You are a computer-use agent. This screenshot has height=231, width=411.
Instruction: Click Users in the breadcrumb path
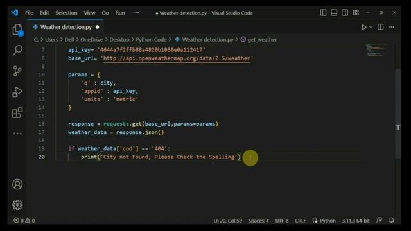click(x=51, y=40)
